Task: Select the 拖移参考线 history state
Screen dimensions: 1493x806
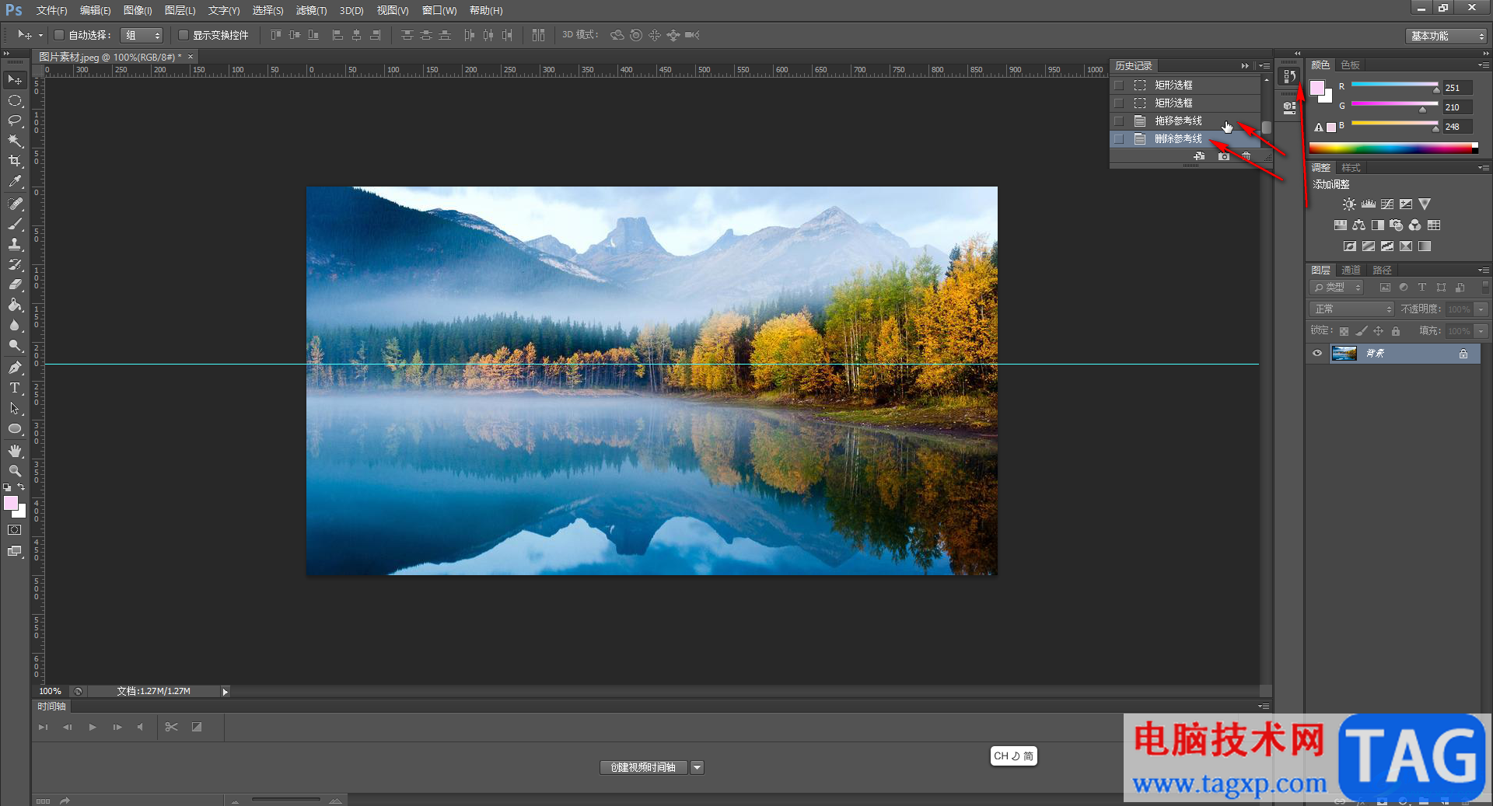Action: 1185,120
